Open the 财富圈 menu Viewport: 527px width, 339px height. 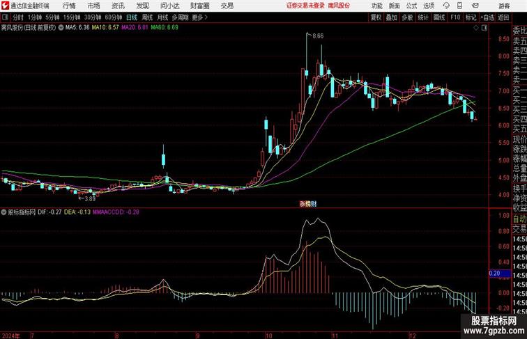coord(199,6)
